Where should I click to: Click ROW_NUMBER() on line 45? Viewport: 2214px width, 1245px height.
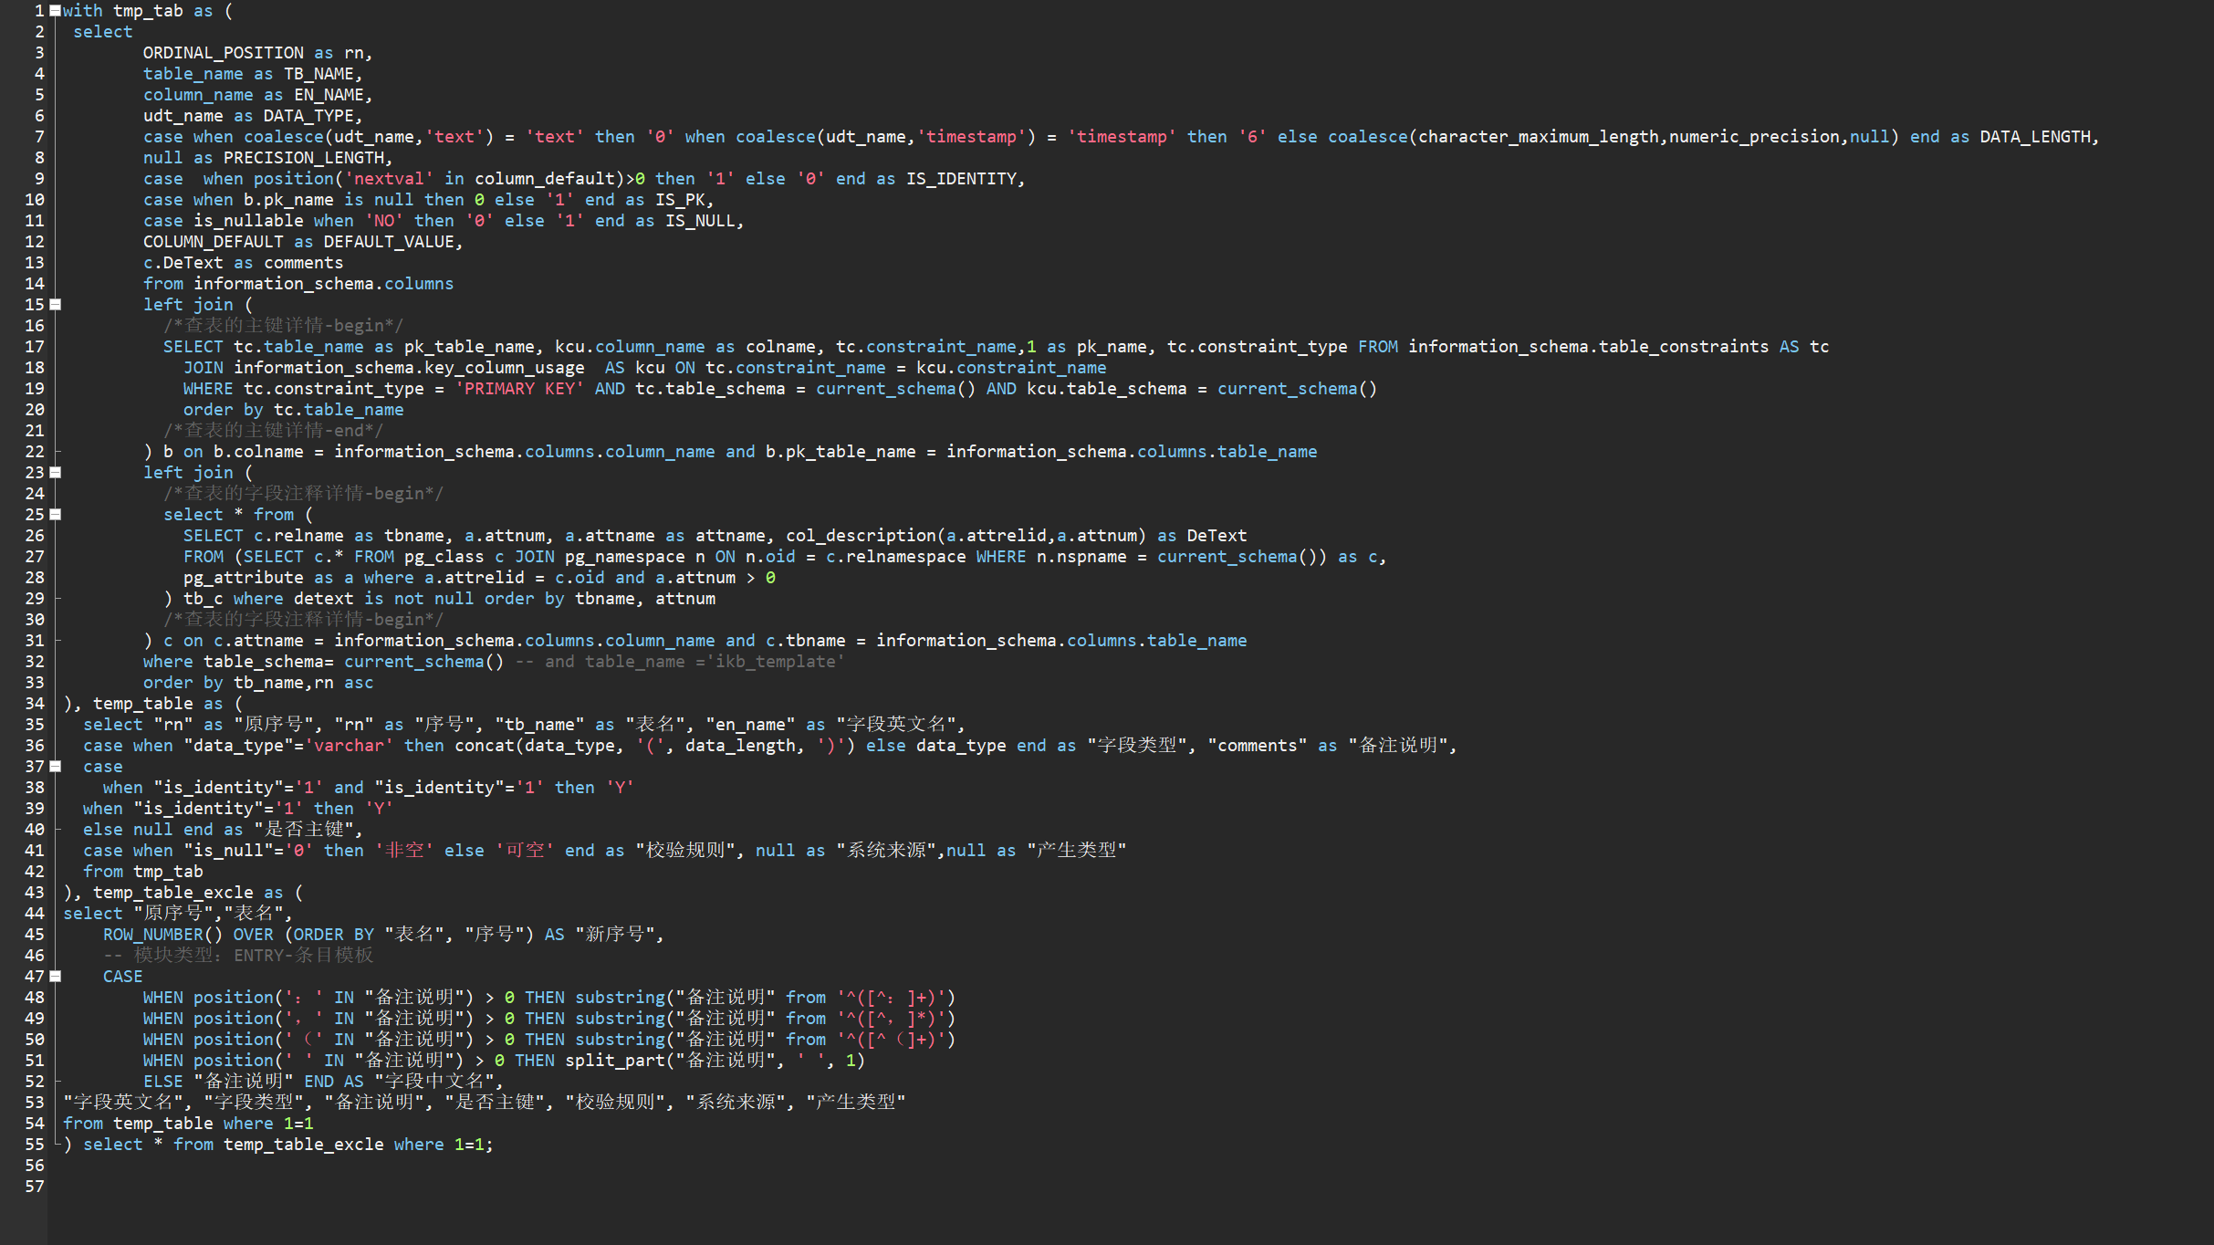point(163,935)
